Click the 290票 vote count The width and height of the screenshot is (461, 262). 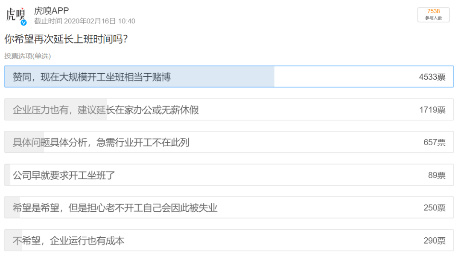[434, 241]
